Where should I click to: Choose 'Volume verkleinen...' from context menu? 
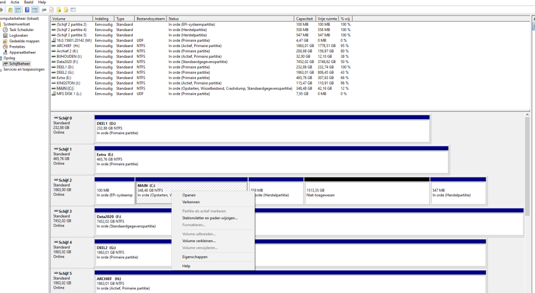[198, 241]
